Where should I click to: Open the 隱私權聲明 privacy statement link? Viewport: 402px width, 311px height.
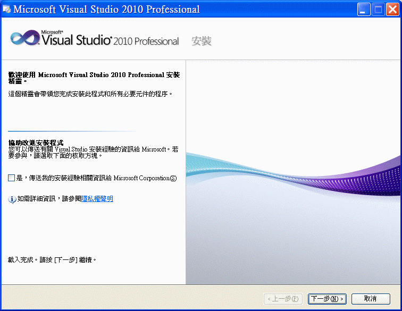(97, 199)
